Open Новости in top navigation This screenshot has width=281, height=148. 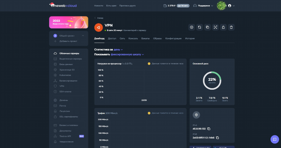click(x=99, y=6)
